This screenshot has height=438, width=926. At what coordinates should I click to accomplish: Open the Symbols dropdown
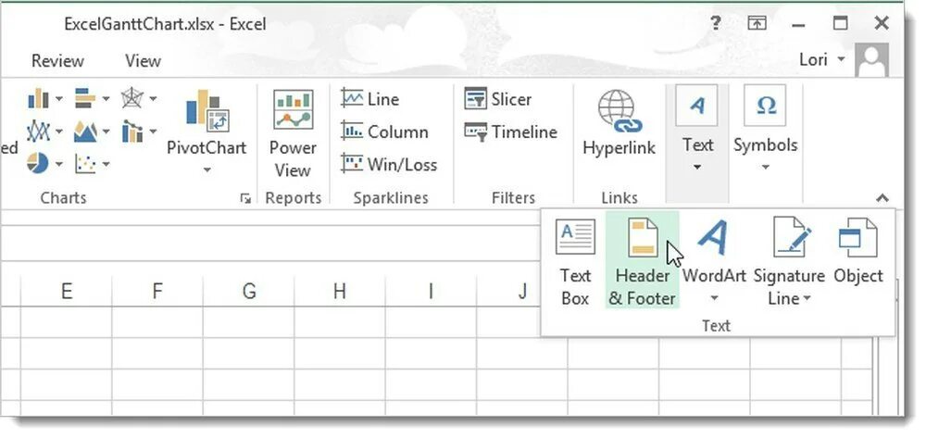pos(766,132)
